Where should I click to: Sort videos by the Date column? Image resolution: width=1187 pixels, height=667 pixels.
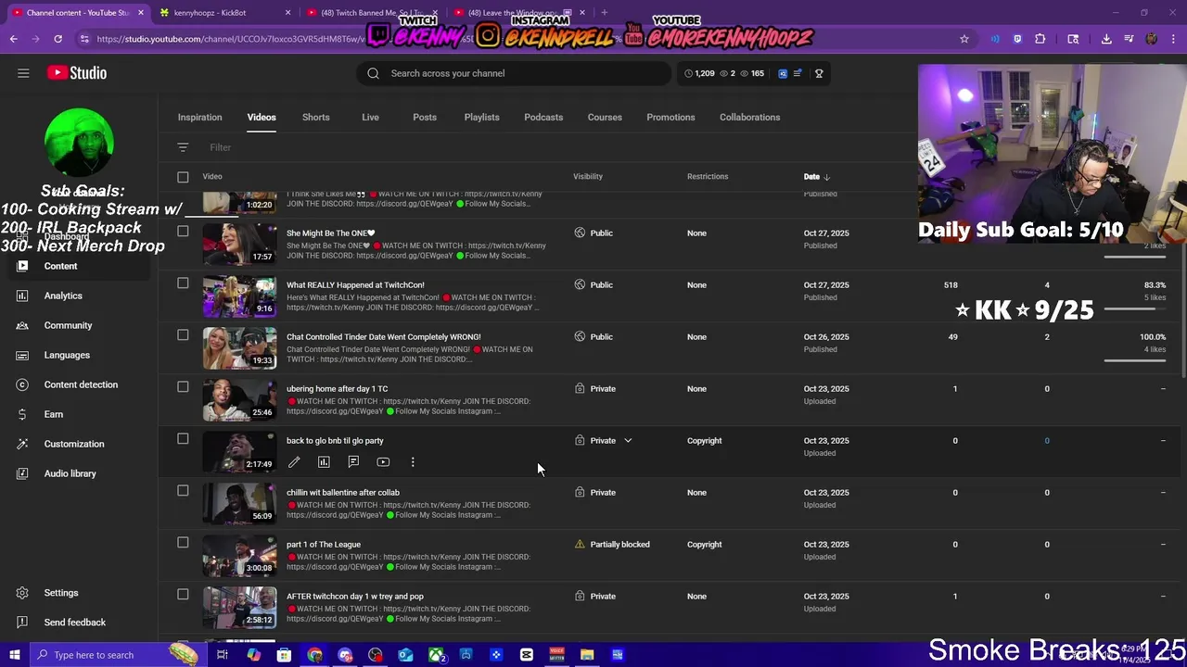pos(816,176)
